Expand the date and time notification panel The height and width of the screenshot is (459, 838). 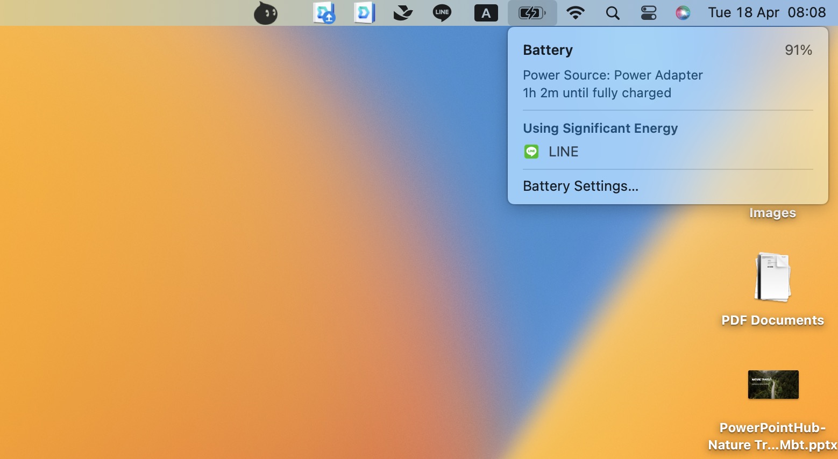[x=766, y=13]
